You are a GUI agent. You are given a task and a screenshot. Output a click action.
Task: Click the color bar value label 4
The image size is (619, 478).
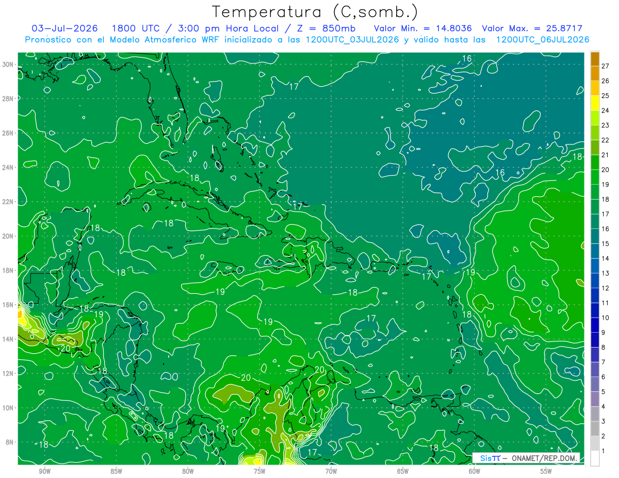click(x=604, y=406)
